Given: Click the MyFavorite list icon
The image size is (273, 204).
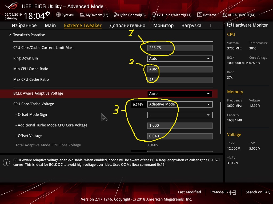Looking at the screenshot, I should click(x=83, y=15).
